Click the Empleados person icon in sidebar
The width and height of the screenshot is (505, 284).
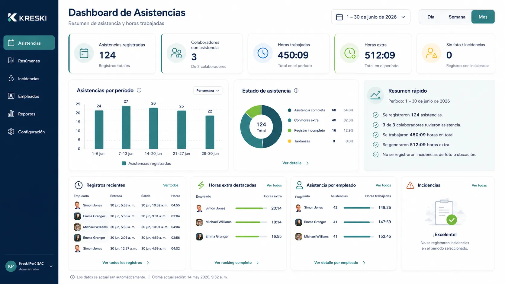pos(11,96)
